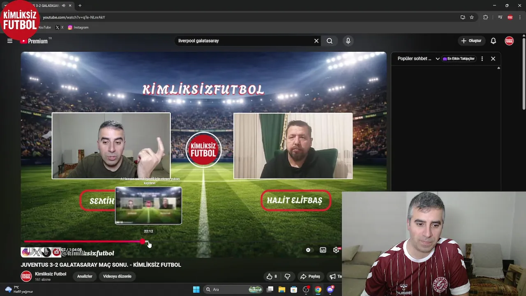Open the Oluştur create button
The width and height of the screenshot is (526, 296).
click(x=471, y=41)
